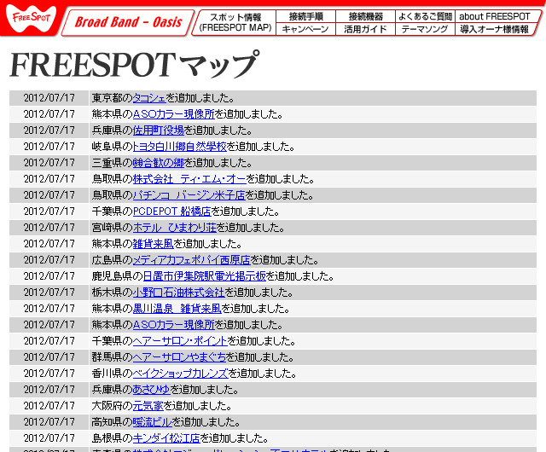Open 株式会社 ティ・エム・オー link

189,179
